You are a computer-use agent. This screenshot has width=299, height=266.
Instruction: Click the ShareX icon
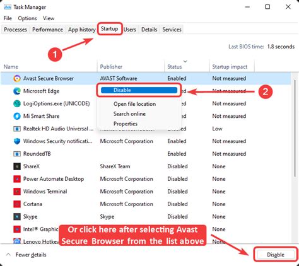pos(17,166)
